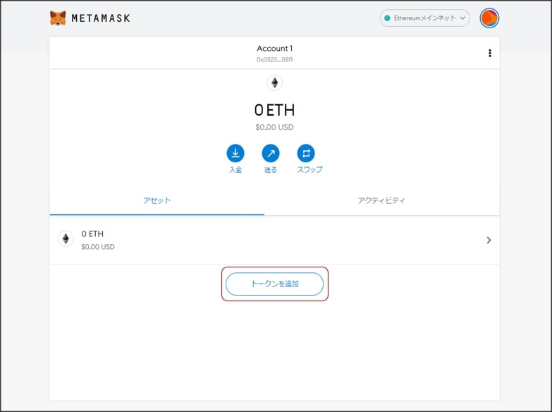Click the METAMASK wordmark text
The width and height of the screenshot is (552, 412).
(100, 18)
